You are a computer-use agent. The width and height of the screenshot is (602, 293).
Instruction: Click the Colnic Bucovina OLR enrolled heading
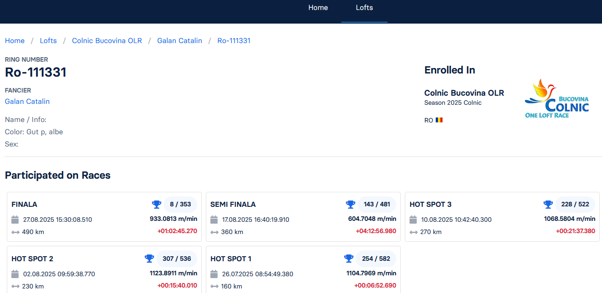click(464, 93)
